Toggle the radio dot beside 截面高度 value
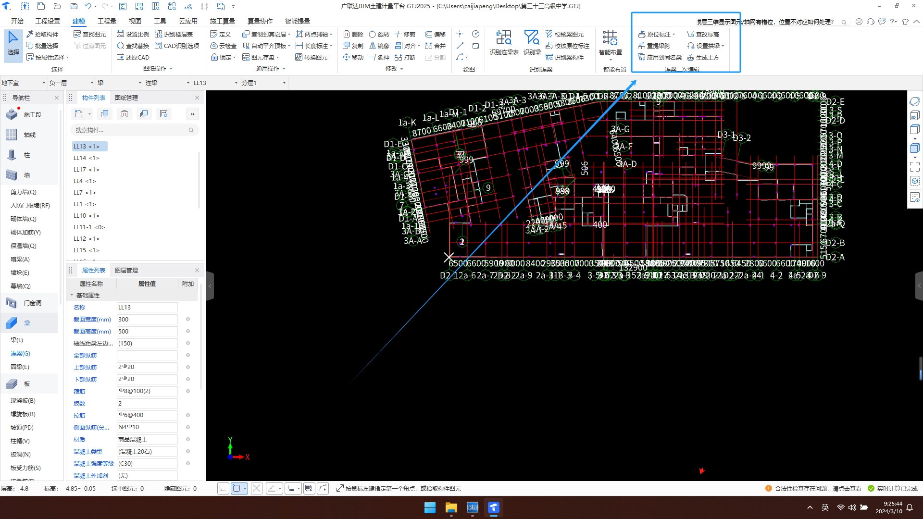The image size is (923, 519). 188,331
